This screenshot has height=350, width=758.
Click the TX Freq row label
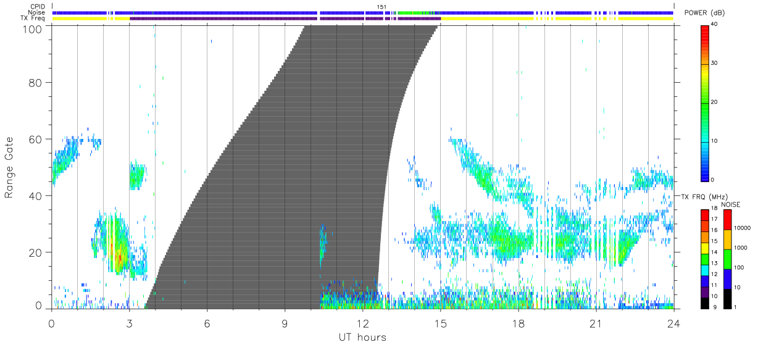pyautogui.click(x=33, y=19)
